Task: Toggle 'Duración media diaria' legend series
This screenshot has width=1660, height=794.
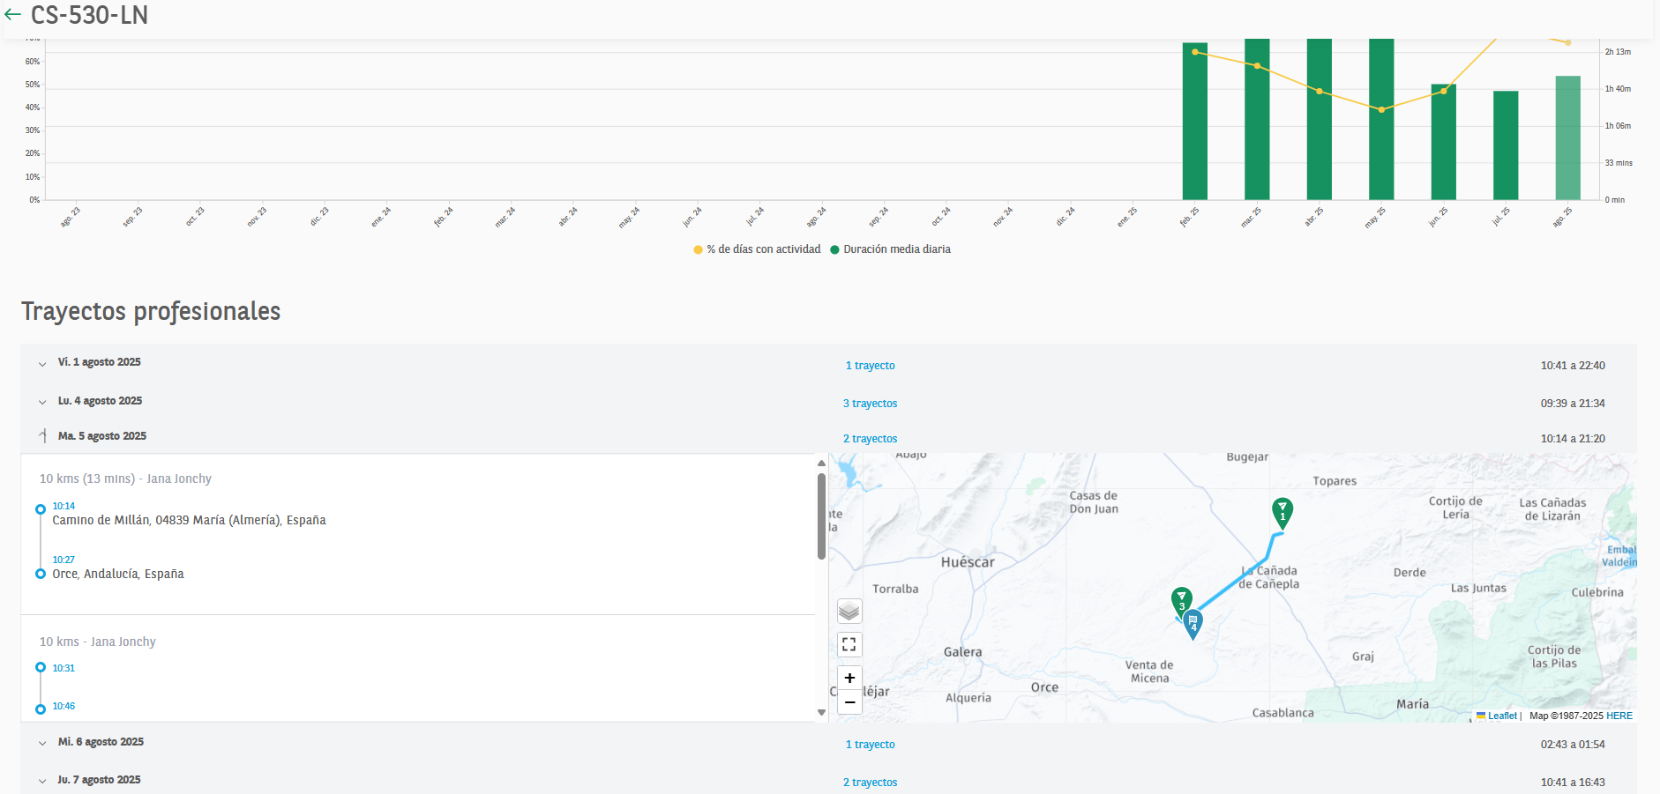Action: point(890,249)
